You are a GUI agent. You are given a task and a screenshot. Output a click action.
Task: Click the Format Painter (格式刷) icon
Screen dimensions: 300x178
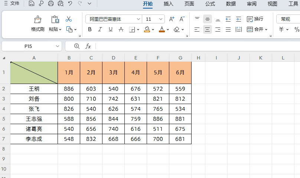tap(37, 20)
